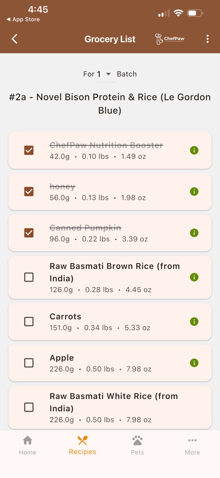Uncheck ChefPaw Nutrition Booster checkbox
Image resolution: width=220 pixels, height=478 pixels.
(x=29, y=150)
